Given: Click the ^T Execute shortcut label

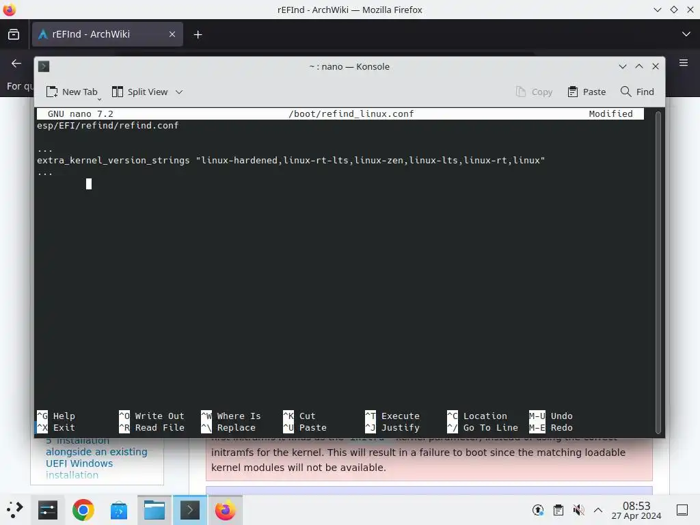Looking at the screenshot, I should click(392, 416).
